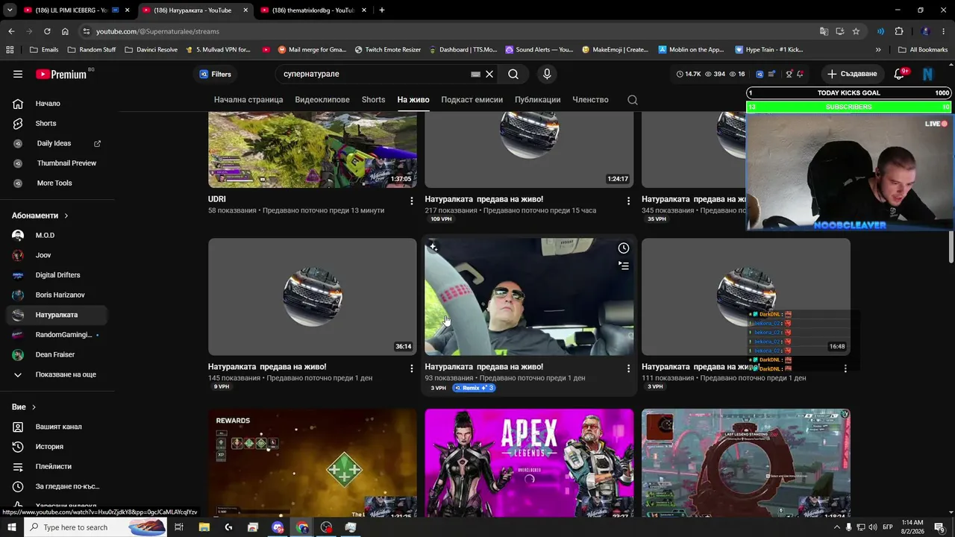Image resolution: width=955 pixels, height=537 pixels.
Task: Open the 36:14 stream thumbnail
Action: tap(313, 297)
